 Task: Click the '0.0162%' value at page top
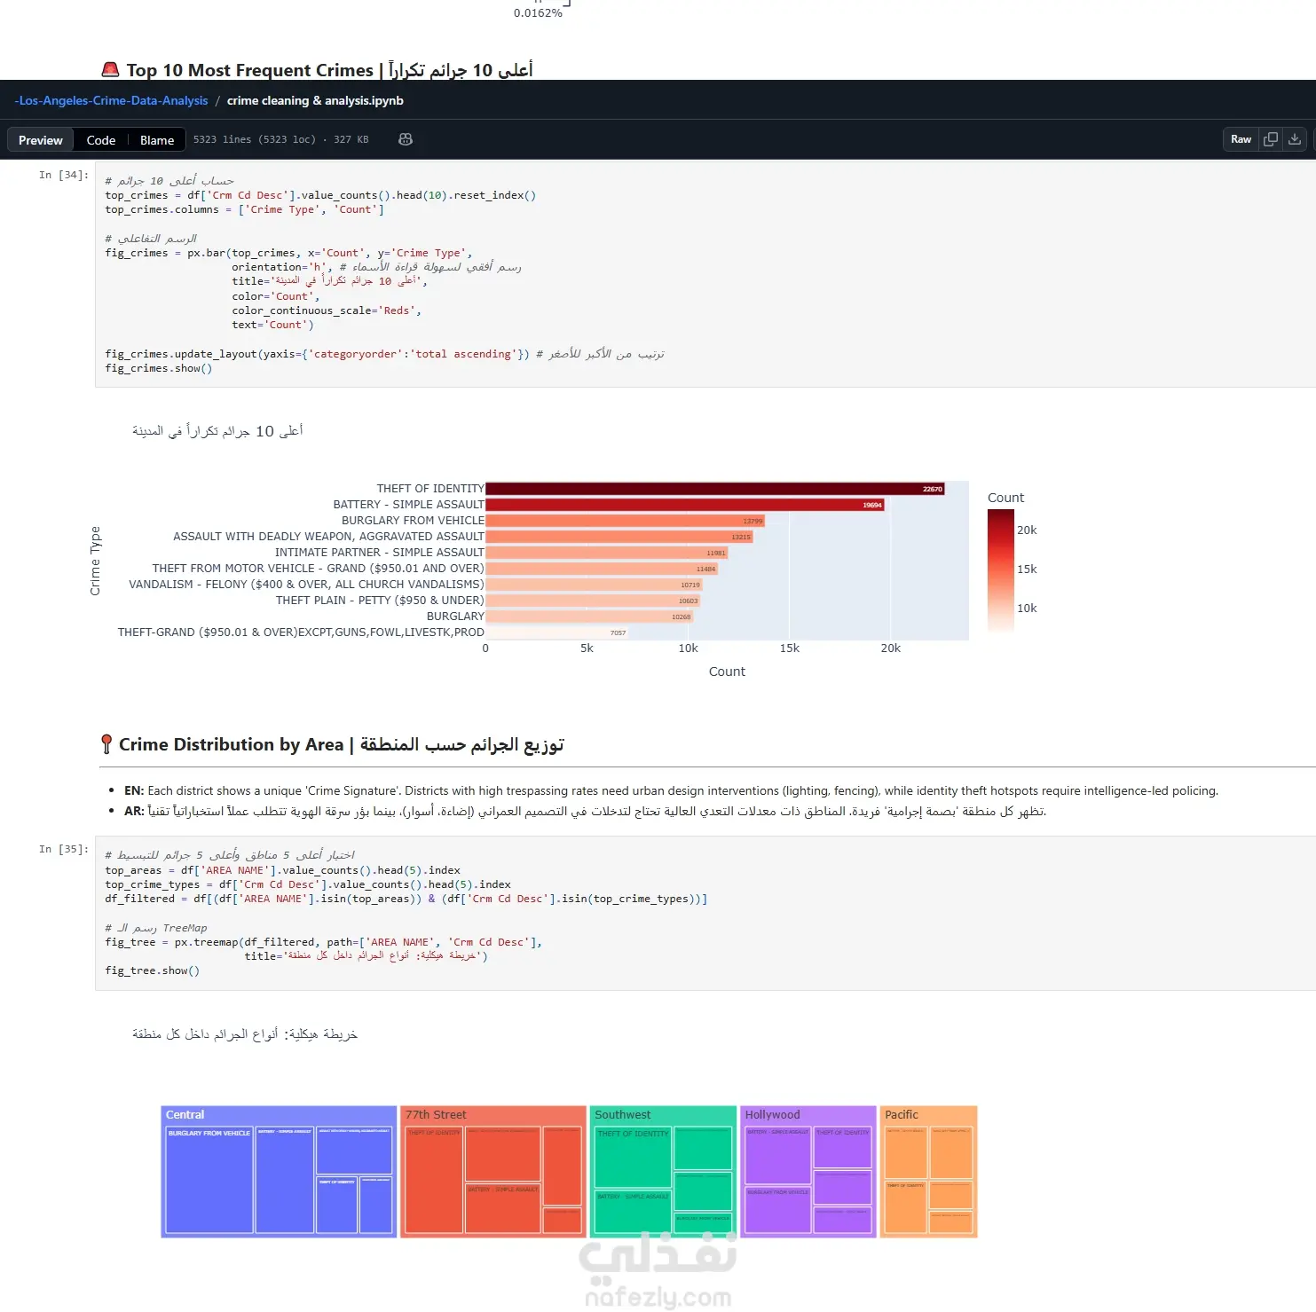538,12
